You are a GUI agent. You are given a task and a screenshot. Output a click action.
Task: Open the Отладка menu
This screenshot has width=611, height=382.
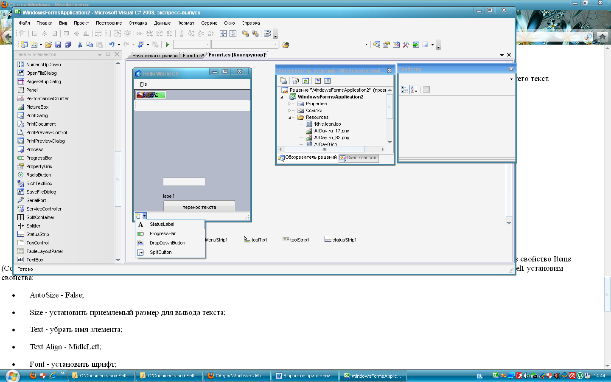pos(138,23)
